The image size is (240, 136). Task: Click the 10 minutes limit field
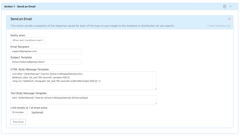[19, 112]
